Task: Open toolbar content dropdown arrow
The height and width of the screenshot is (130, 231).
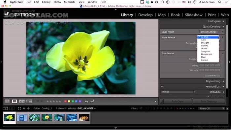Action: point(155,101)
